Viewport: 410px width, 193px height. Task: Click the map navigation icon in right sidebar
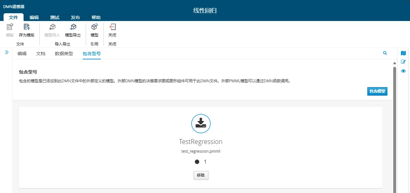click(403, 53)
